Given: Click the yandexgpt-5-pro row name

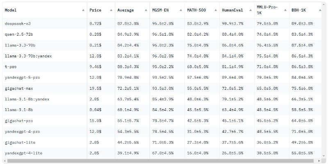Looking at the screenshot, I should point(23,77).
